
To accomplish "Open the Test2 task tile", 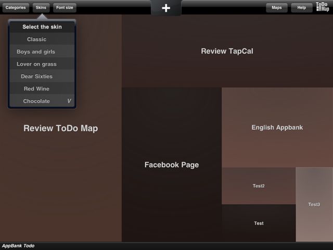I will pos(259,186).
